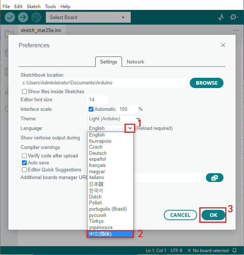Viewport: 244px width, 255px height.
Task: Select 中文(简体) in language list
Action: coord(110,234)
